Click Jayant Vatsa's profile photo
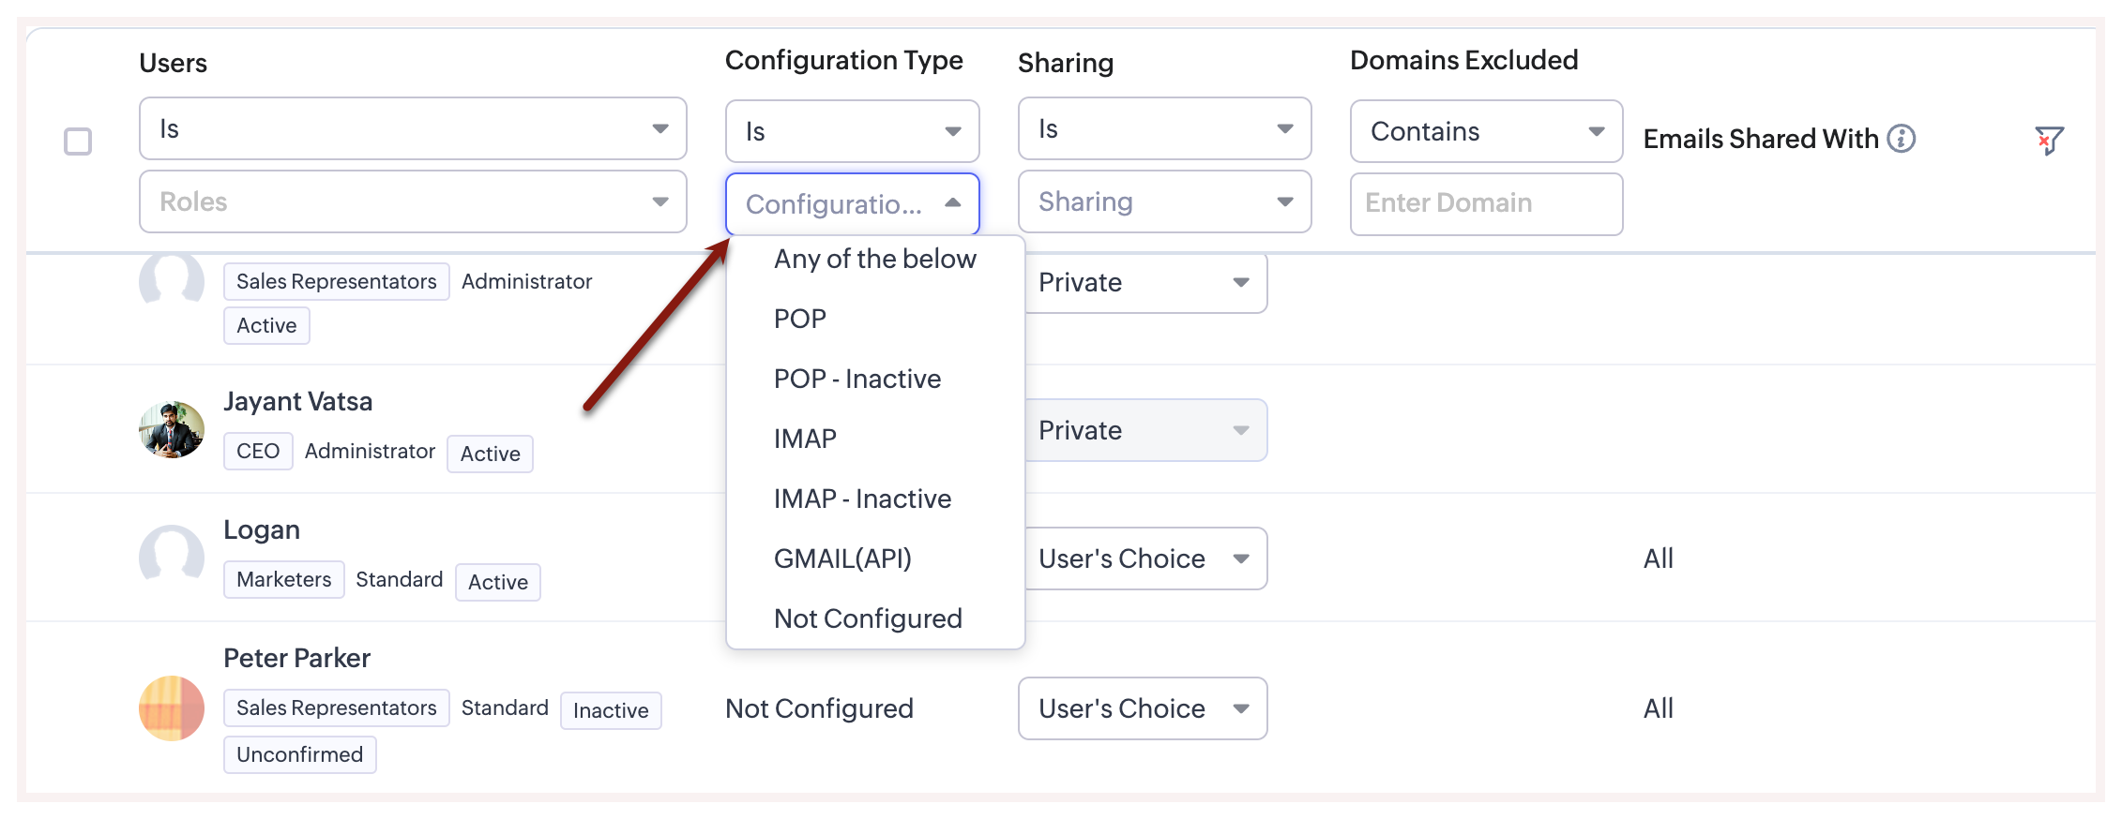This screenshot has height=819, width=2122. click(x=172, y=430)
